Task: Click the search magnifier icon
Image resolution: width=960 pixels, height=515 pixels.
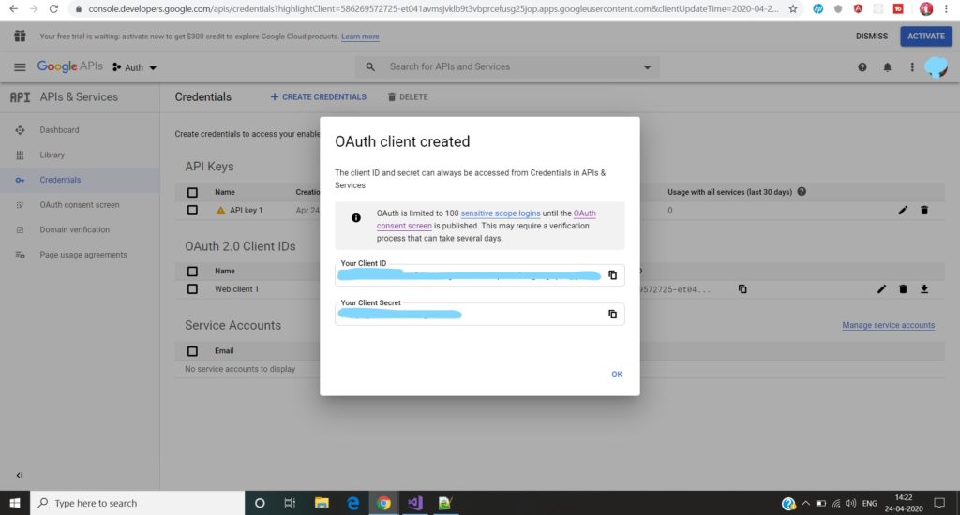Action: 370,67
